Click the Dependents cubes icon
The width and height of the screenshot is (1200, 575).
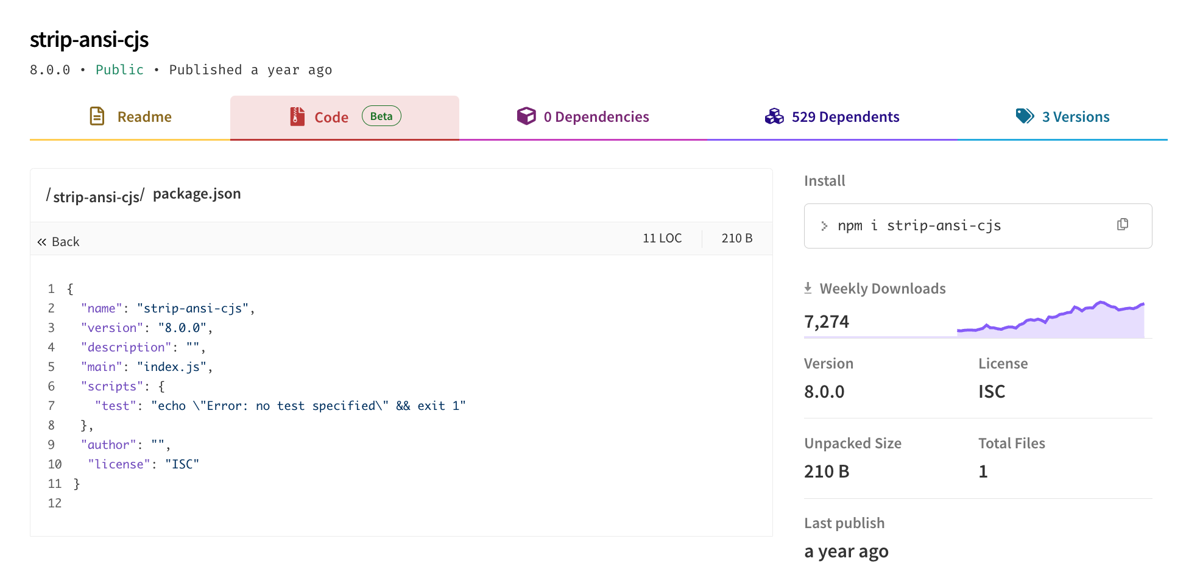point(774,116)
